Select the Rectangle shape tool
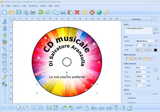Screen dimensions: 160x112 [4, 56]
